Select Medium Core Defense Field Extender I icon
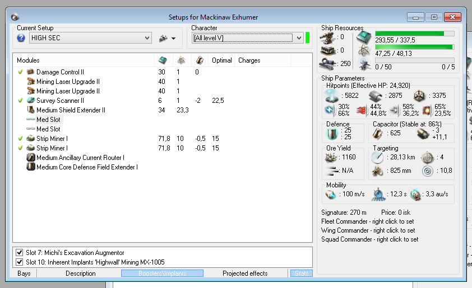 (x=30, y=167)
